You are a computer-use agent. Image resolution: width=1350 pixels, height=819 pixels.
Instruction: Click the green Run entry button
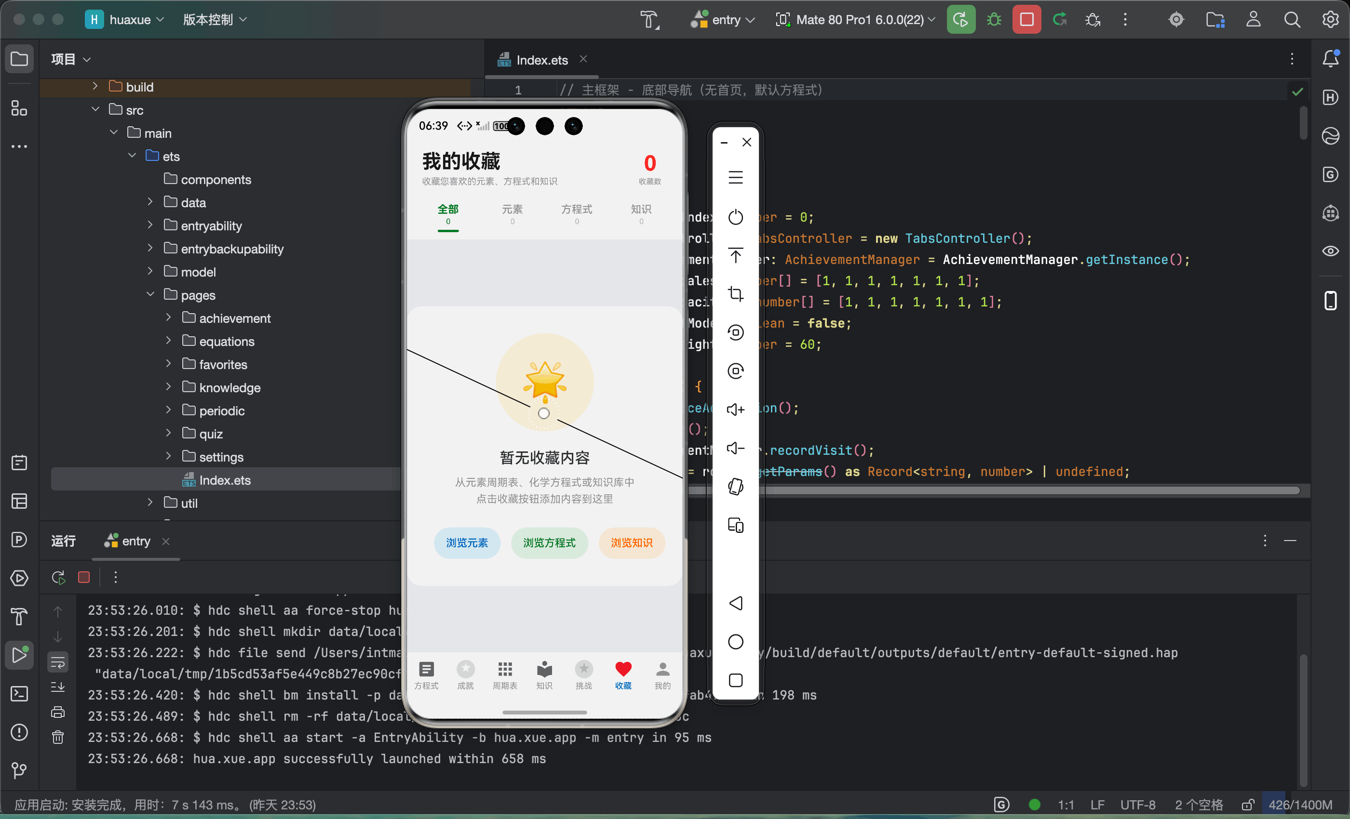pos(960,20)
